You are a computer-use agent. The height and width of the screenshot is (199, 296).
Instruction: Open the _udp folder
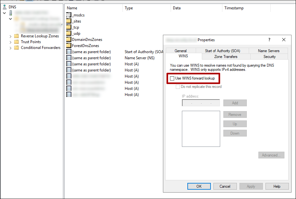76,33
